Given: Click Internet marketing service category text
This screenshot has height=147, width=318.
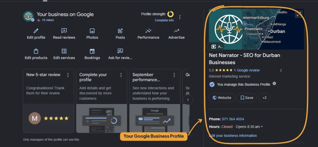Looking at the screenshot, I should (x=229, y=76).
